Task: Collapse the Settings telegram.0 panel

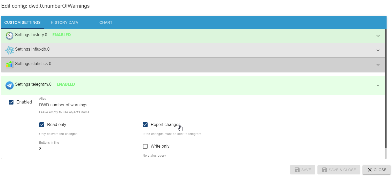Action: (378, 85)
